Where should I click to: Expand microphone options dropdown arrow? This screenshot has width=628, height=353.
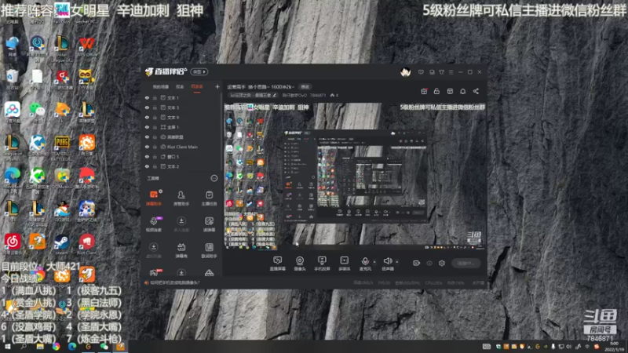pyautogui.click(x=374, y=262)
